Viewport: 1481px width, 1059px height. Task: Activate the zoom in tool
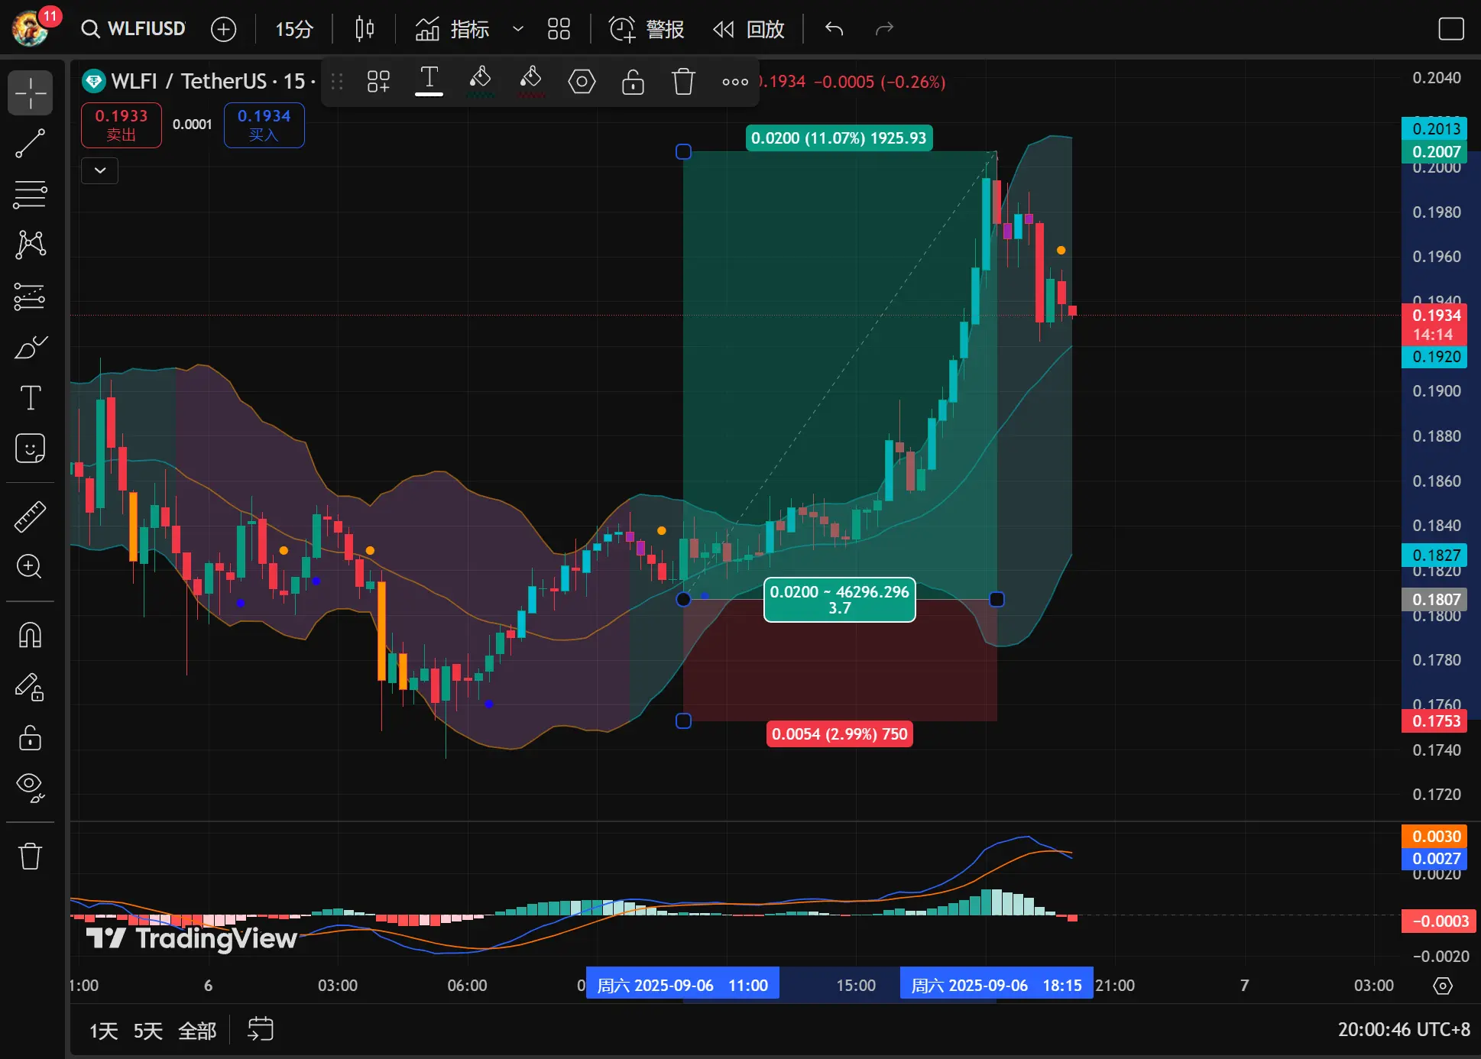pyautogui.click(x=30, y=566)
